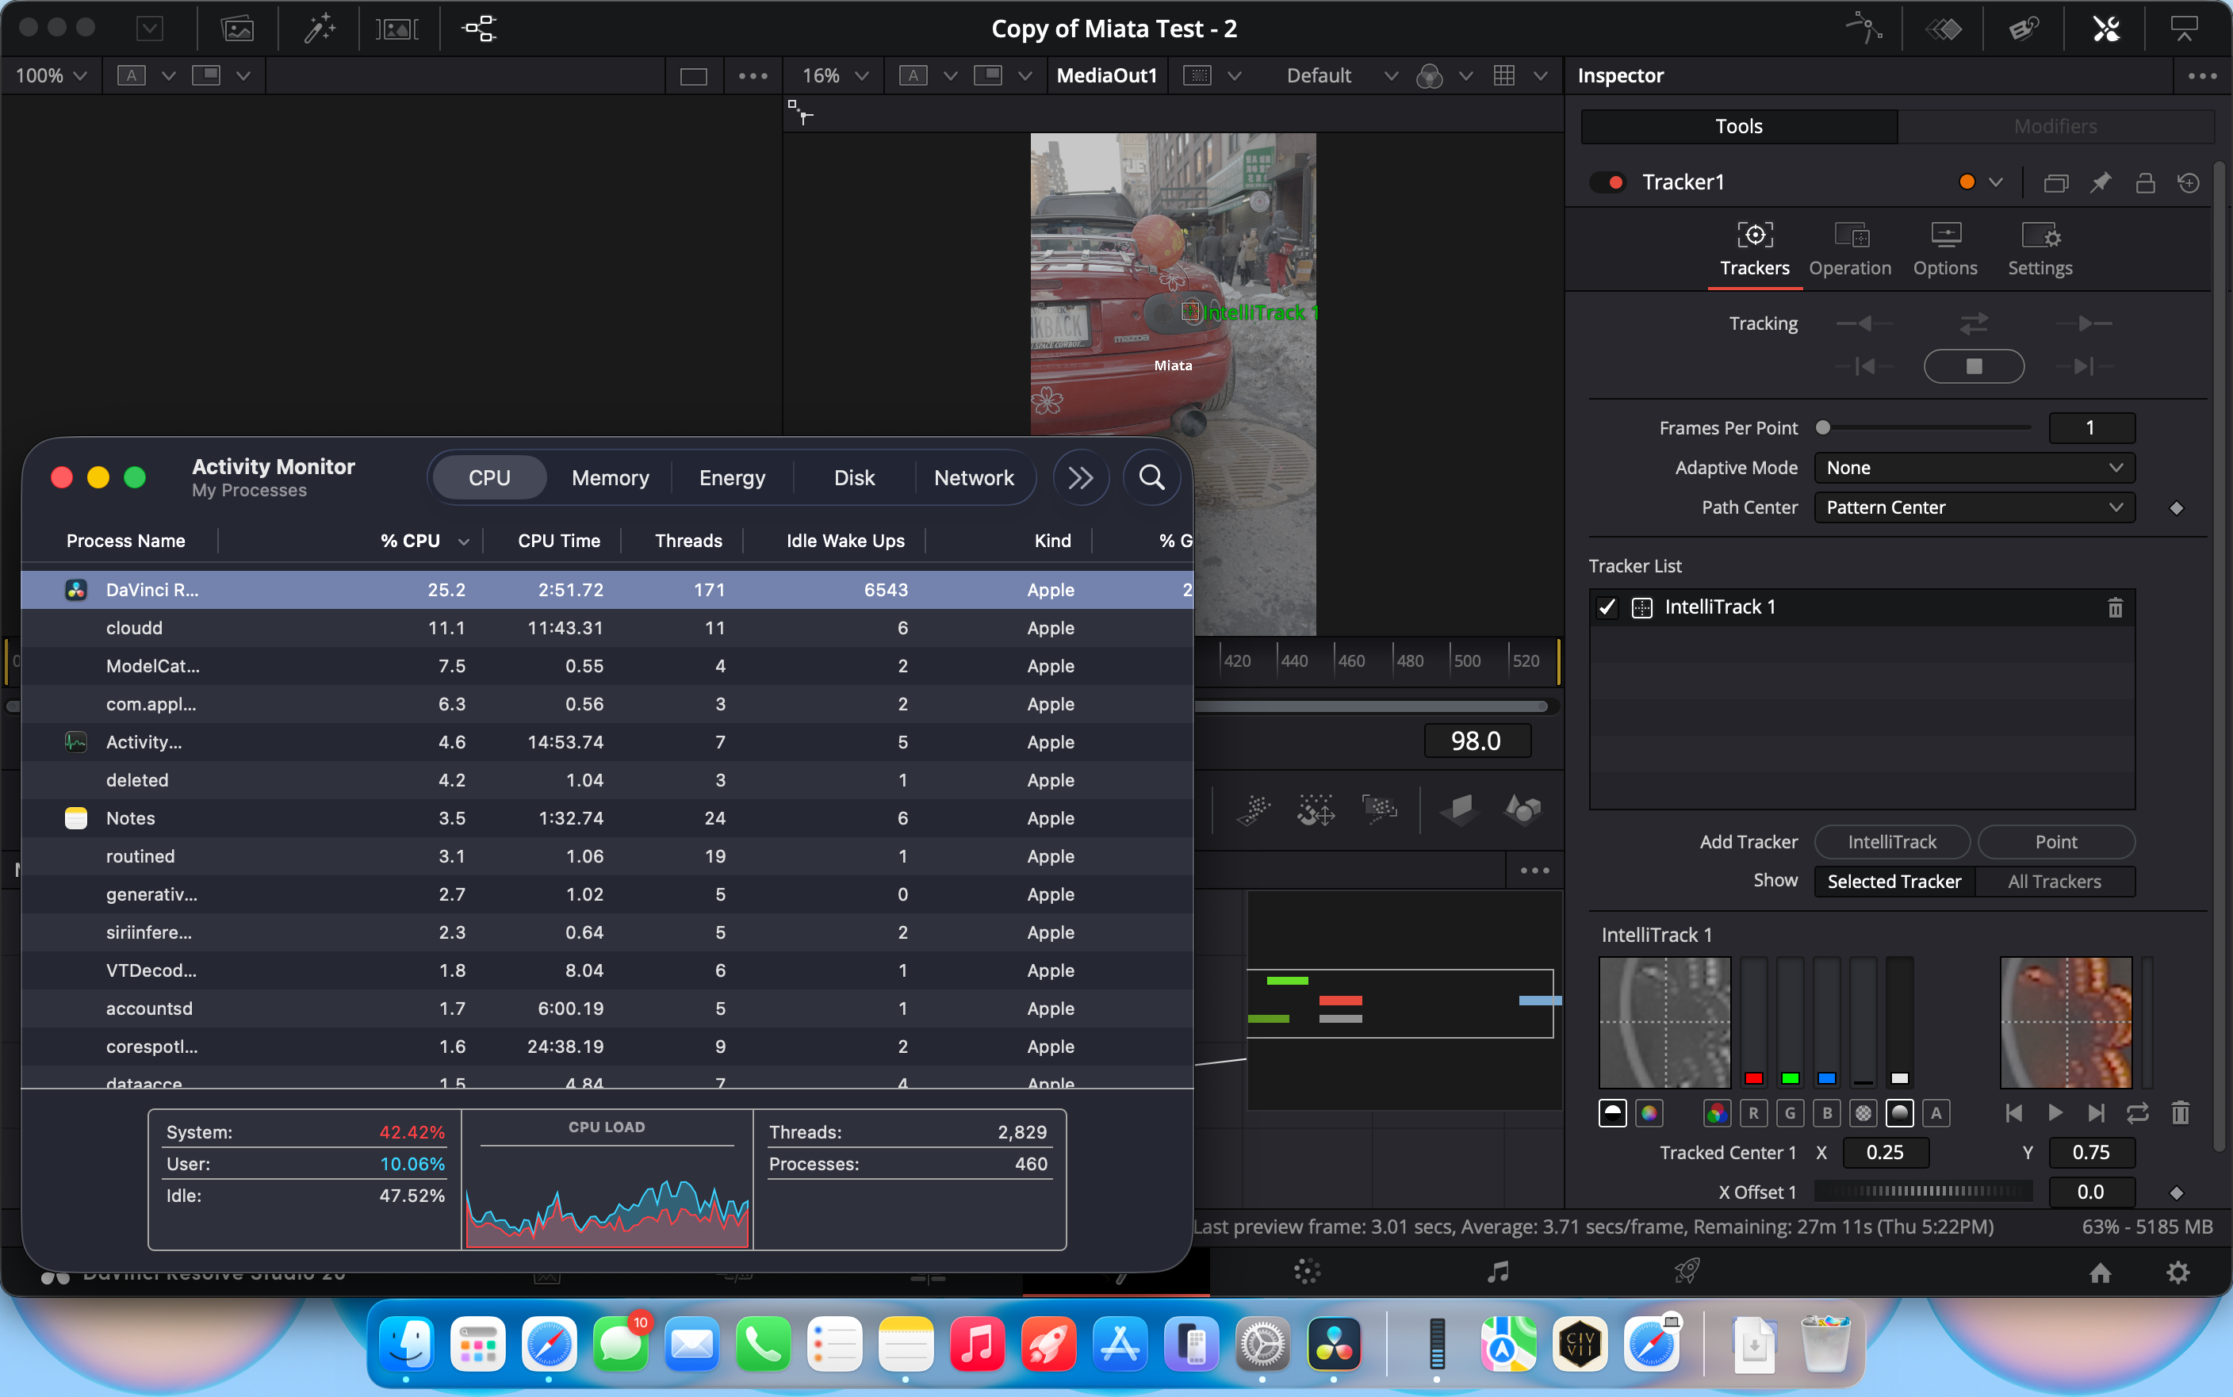The image size is (2233, 1397).
Task: Select the magic wand icon in the top toolbar
Action: tap(318, 29)
